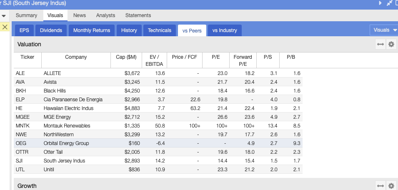Select MGE Energy company name

pos(57,117)
